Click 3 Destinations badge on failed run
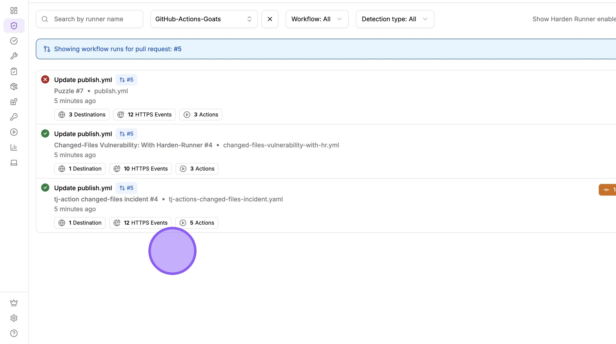 pyautogui.click(x=82, y=115)
